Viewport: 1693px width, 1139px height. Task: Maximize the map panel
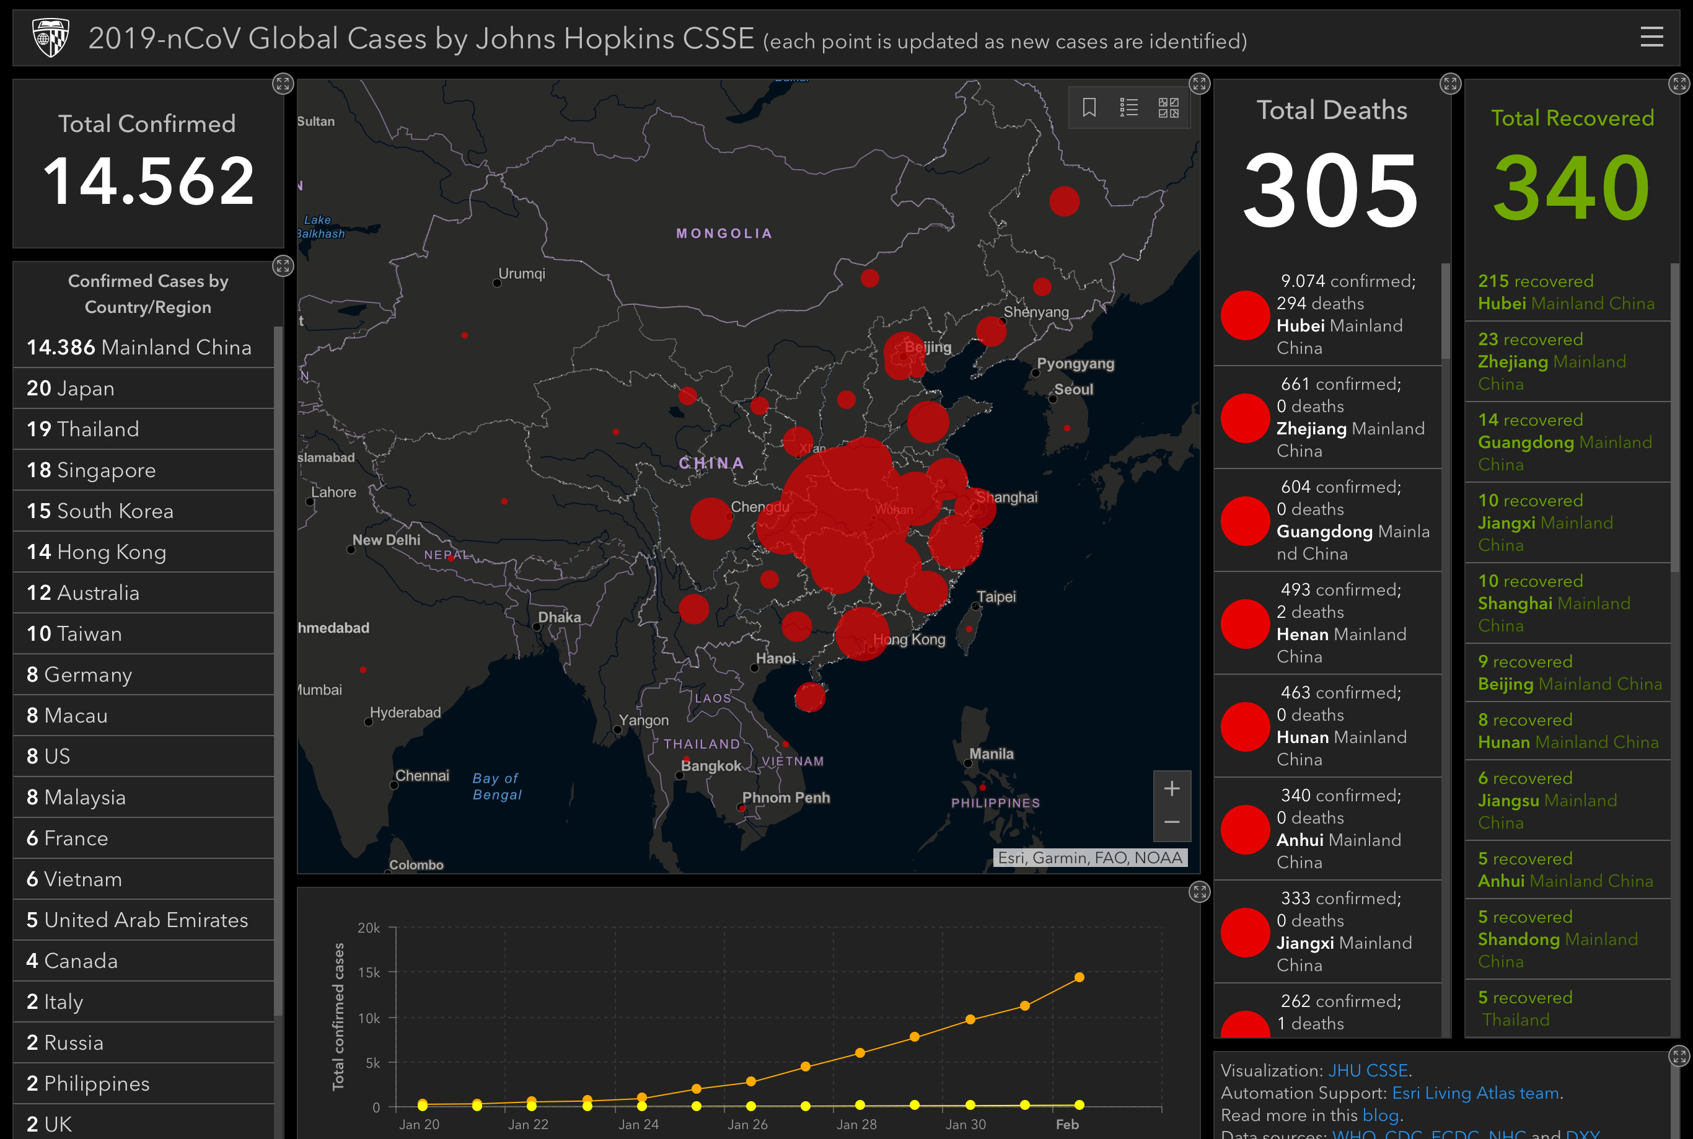coord(1199,84)
